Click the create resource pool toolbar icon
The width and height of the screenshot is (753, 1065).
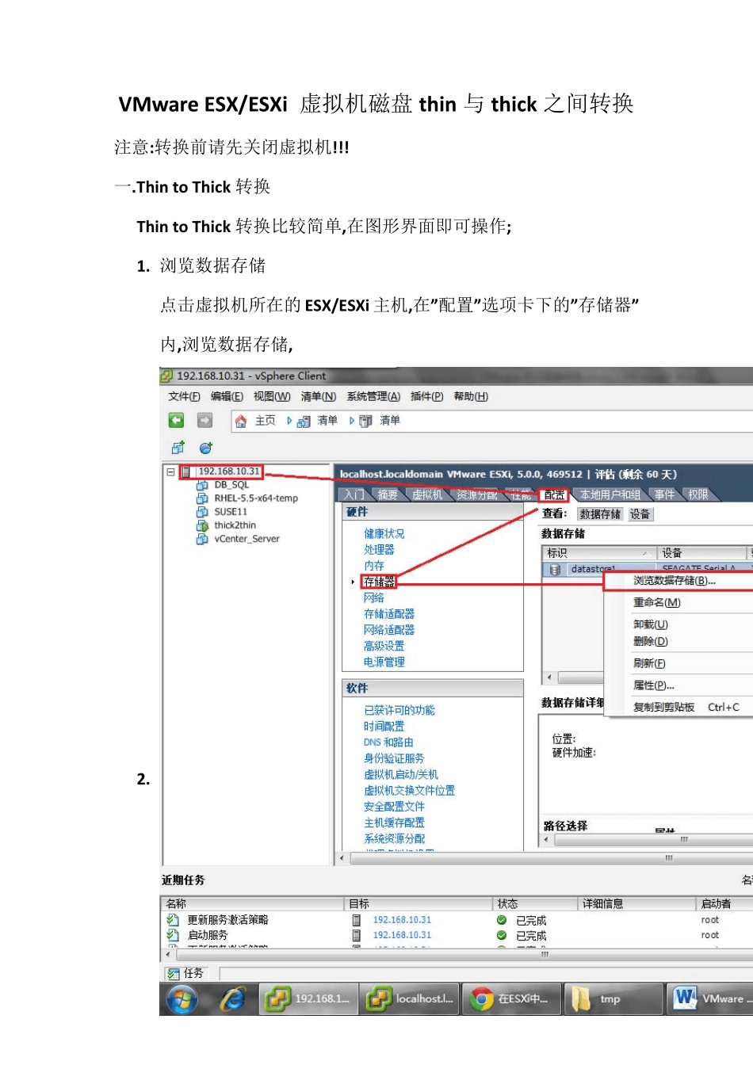click(x=206, y=448)
